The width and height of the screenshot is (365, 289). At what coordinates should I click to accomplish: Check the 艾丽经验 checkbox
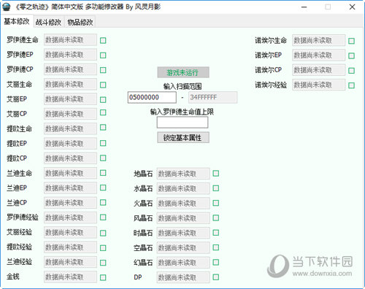coord(103,233)
